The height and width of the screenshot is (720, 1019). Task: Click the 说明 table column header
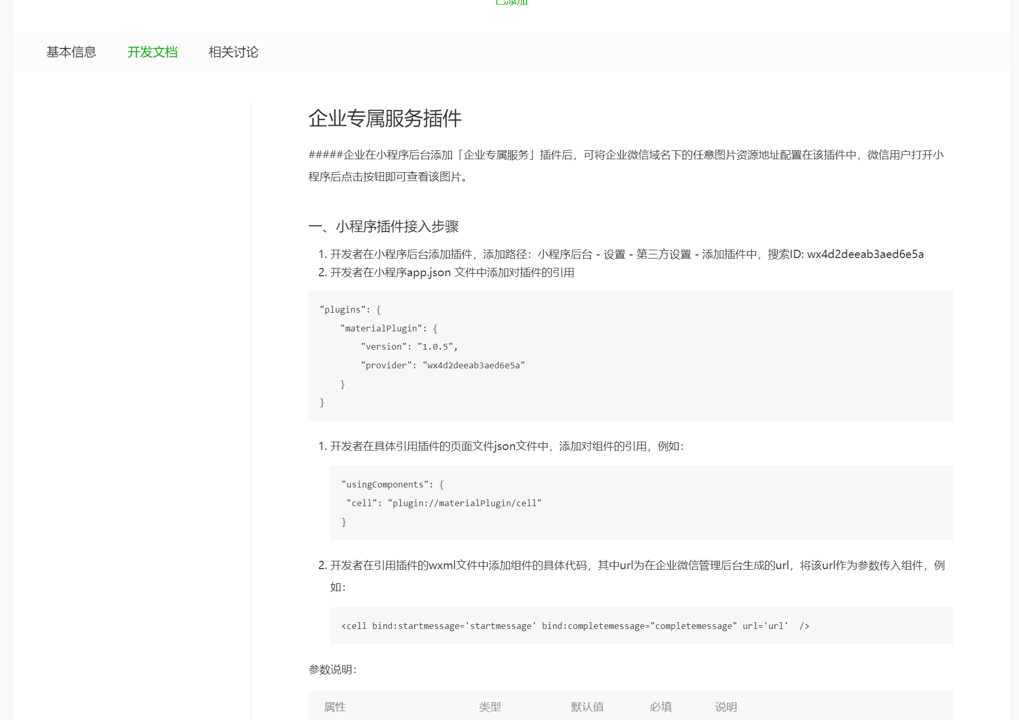726,707
